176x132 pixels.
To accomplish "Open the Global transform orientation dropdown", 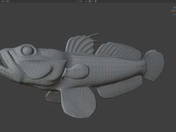I will [x=80, y=1].
